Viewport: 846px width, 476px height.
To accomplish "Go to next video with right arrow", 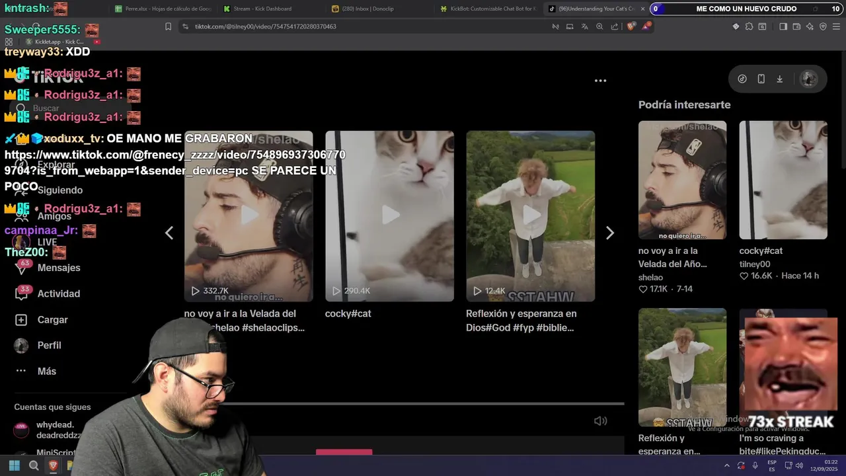I will [609, 233].
